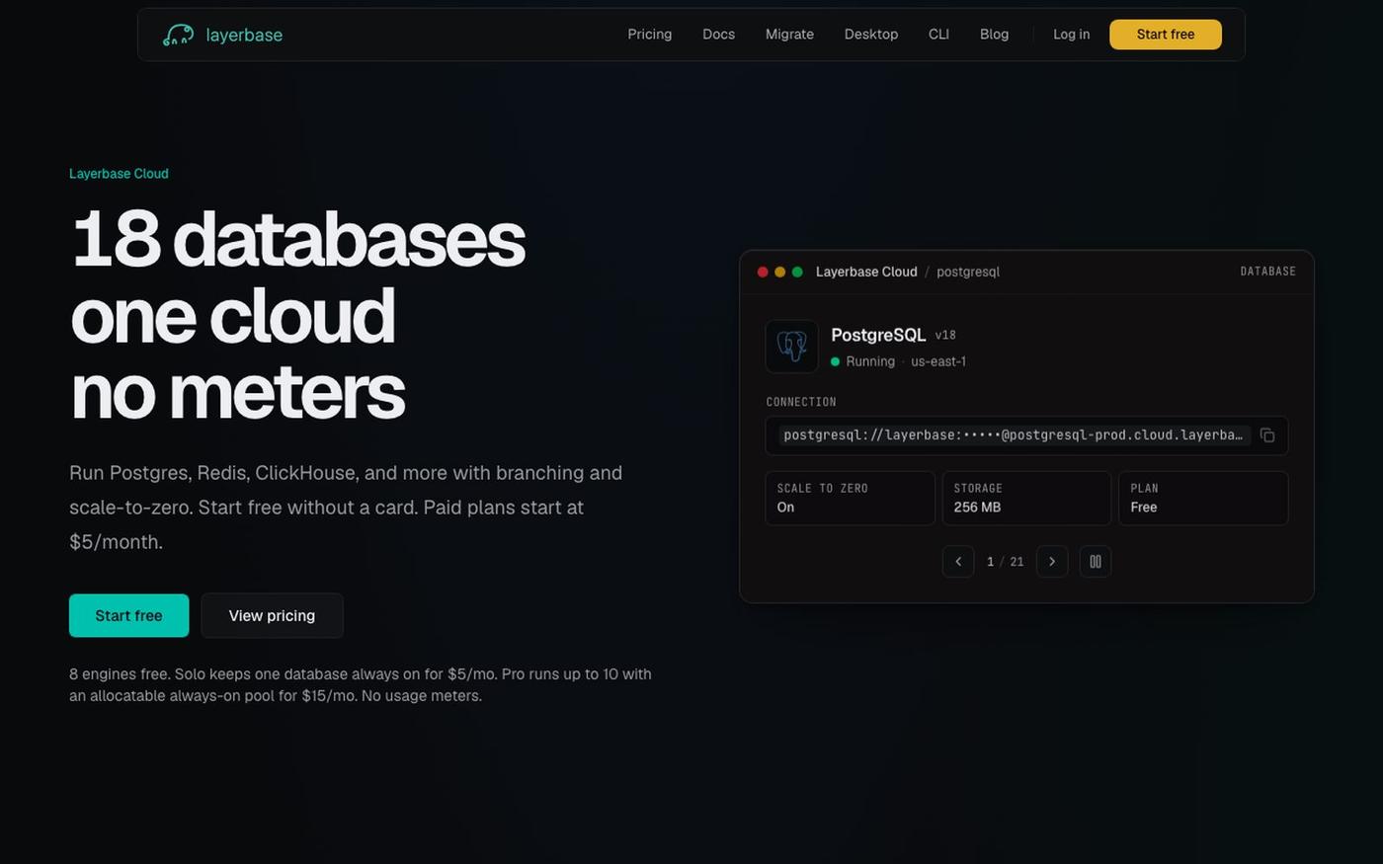The width and height of the screenshot is (1383, 864).
Task: Click the Plan Free card
Action: [x=1203, y=498]
